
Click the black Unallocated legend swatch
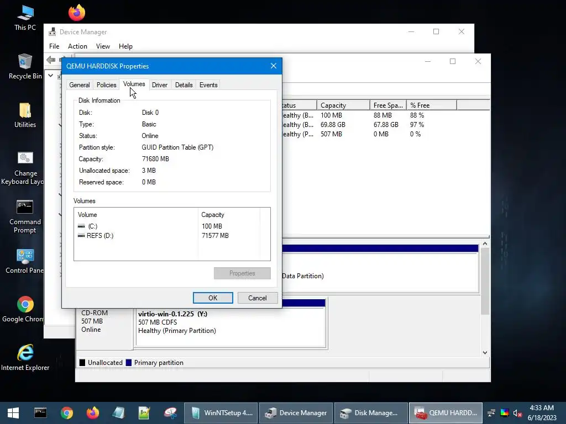(x=82, y=363)
